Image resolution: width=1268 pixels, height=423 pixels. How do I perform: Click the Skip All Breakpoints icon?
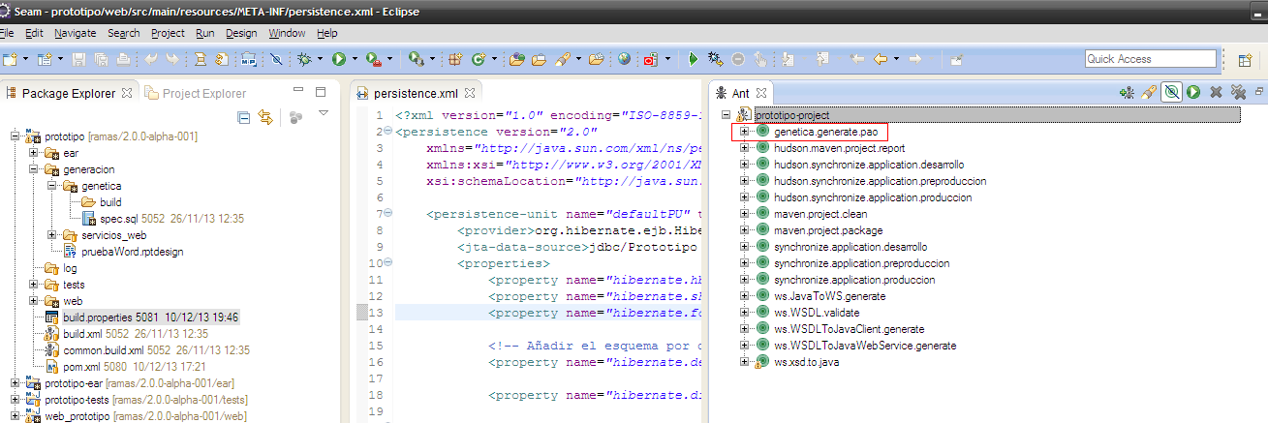tap(276, 59)
